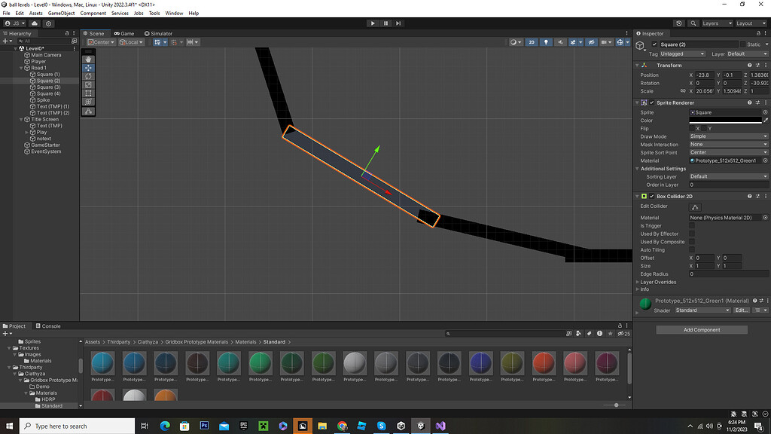This screenshot has width=771, height=434.
Task: Toggle scene audio in the Scene view
Action: [x=561, y=42]
